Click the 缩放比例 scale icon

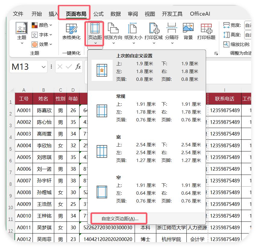226,44
